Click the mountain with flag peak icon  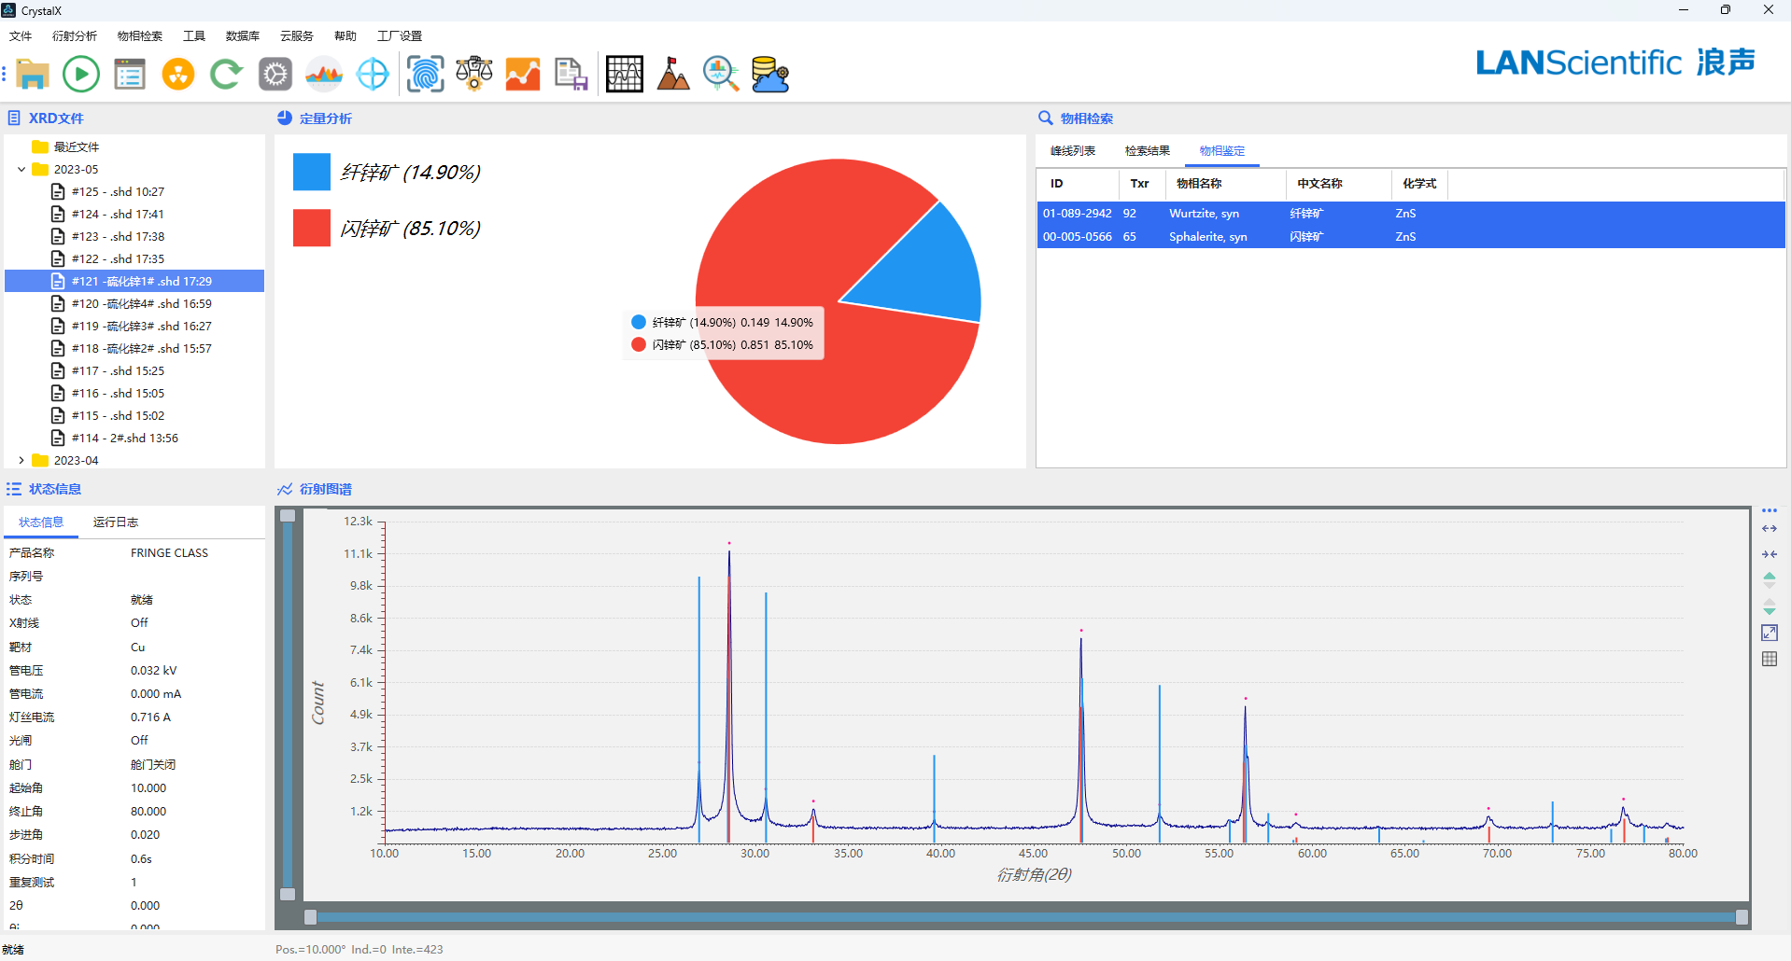pyautogui.click(x=672, y=74)
